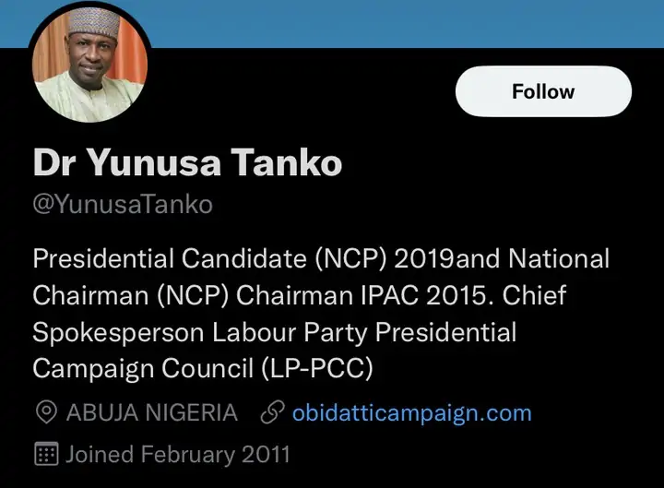Image resolution: width=664 pixels, height=488 pixels.
Task: Click the "Presidential Candidate (NCP)" bio text
Action: point(209,259)
